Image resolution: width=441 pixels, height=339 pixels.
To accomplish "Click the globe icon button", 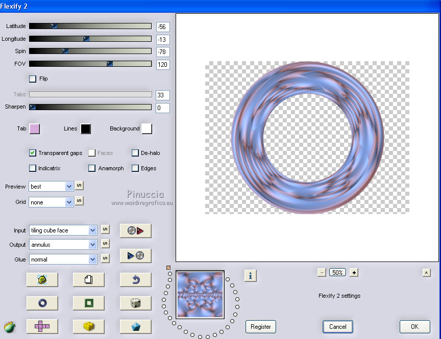I will coord(42,280).
